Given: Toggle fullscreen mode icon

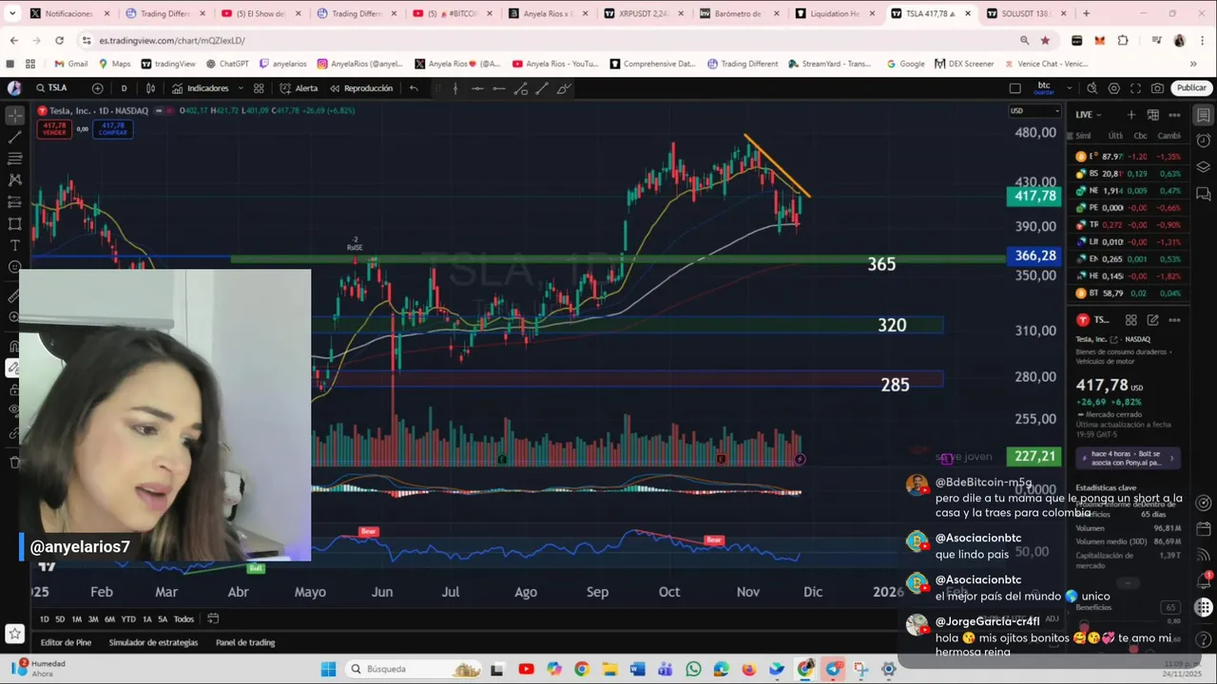Looking at the screenshot, I should (x=1135, y=88).
